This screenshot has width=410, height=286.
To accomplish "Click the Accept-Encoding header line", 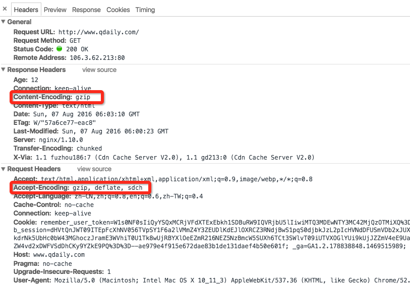I will coord(81,187).
